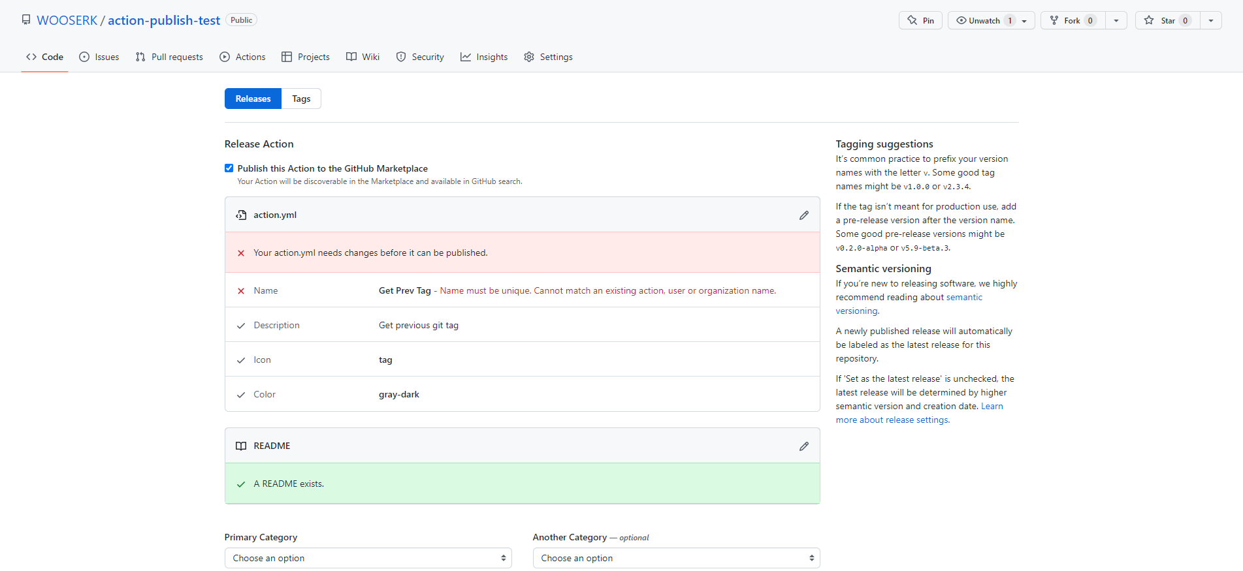Click the Issues circle icon
Viewport: 1243px width, 571px height.
click(x=84, y=57)
